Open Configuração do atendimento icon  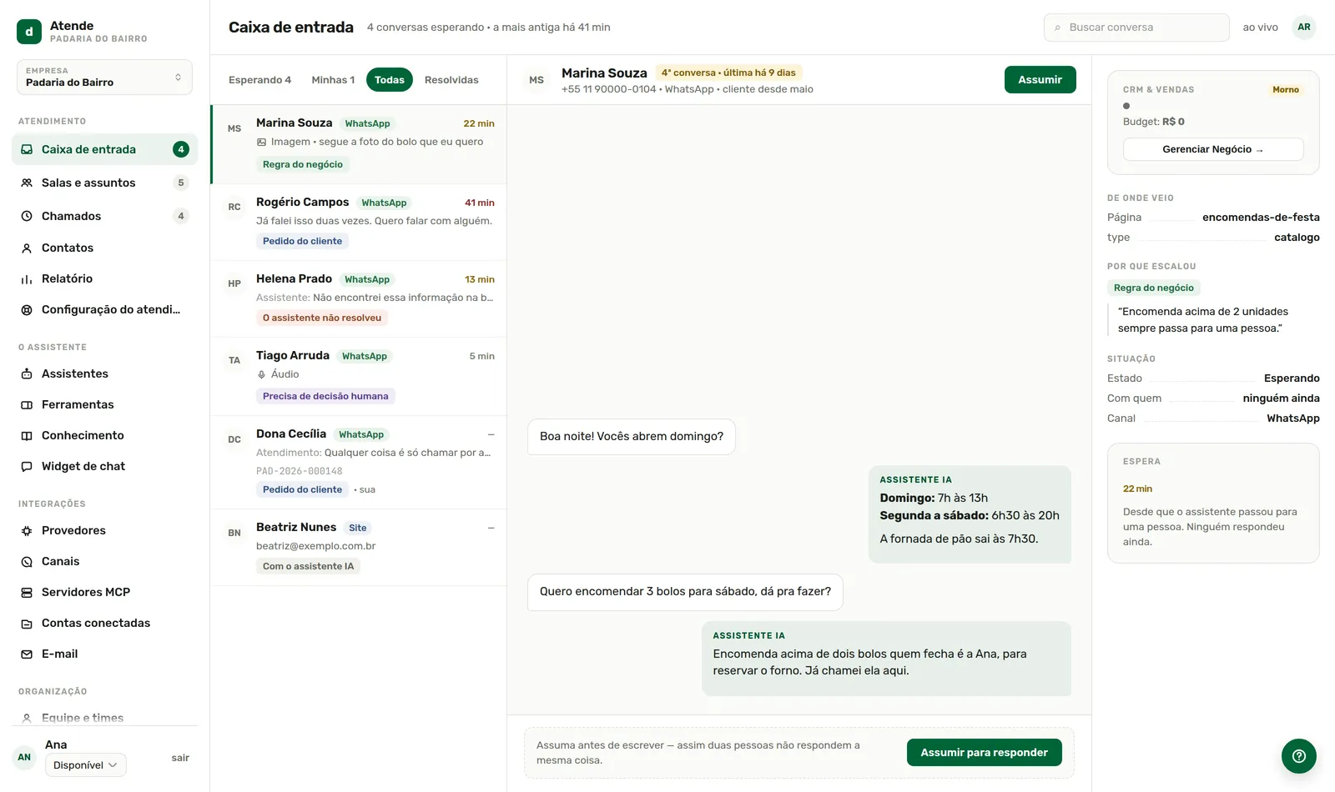tap(27, 309)
